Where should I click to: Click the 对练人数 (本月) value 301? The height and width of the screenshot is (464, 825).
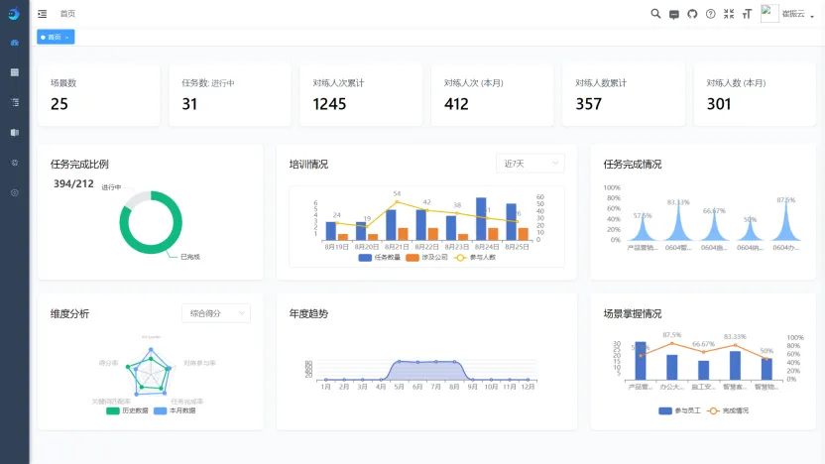(x=719, y=104)
